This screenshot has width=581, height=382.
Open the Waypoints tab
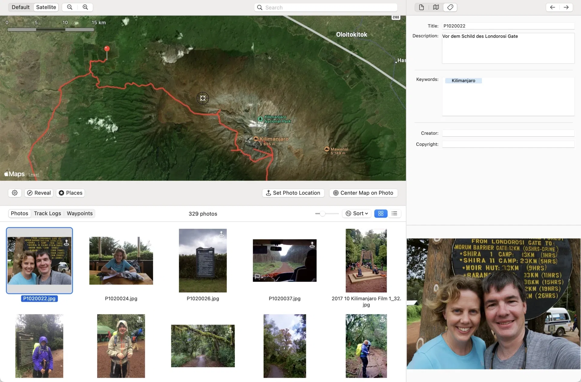[x=80, y=213]
